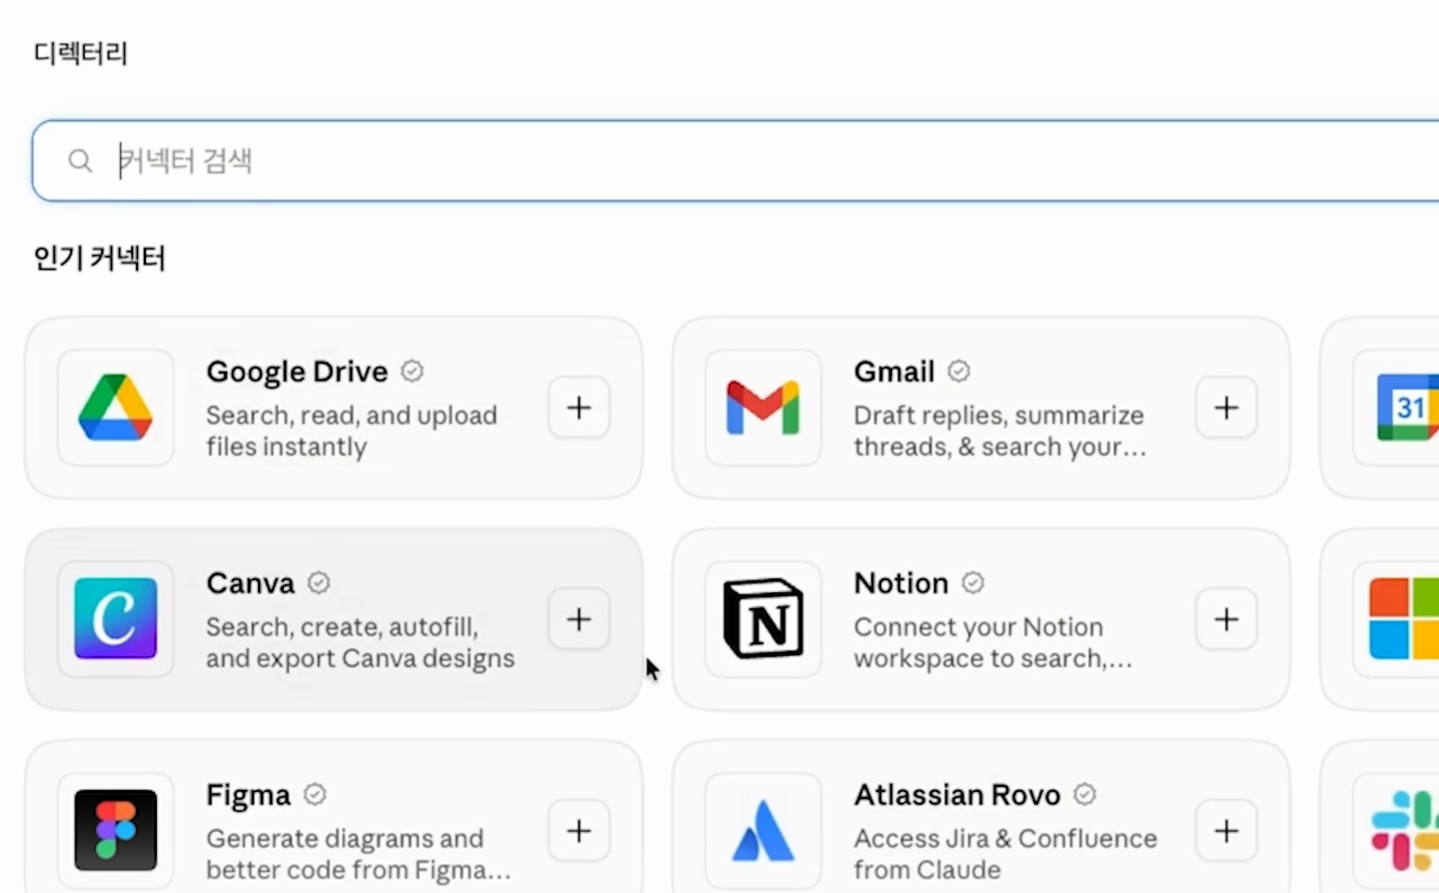Screen dimensions: 1439x893
Task: Add the Atlassian Rovo connector
Action: 1226,831
